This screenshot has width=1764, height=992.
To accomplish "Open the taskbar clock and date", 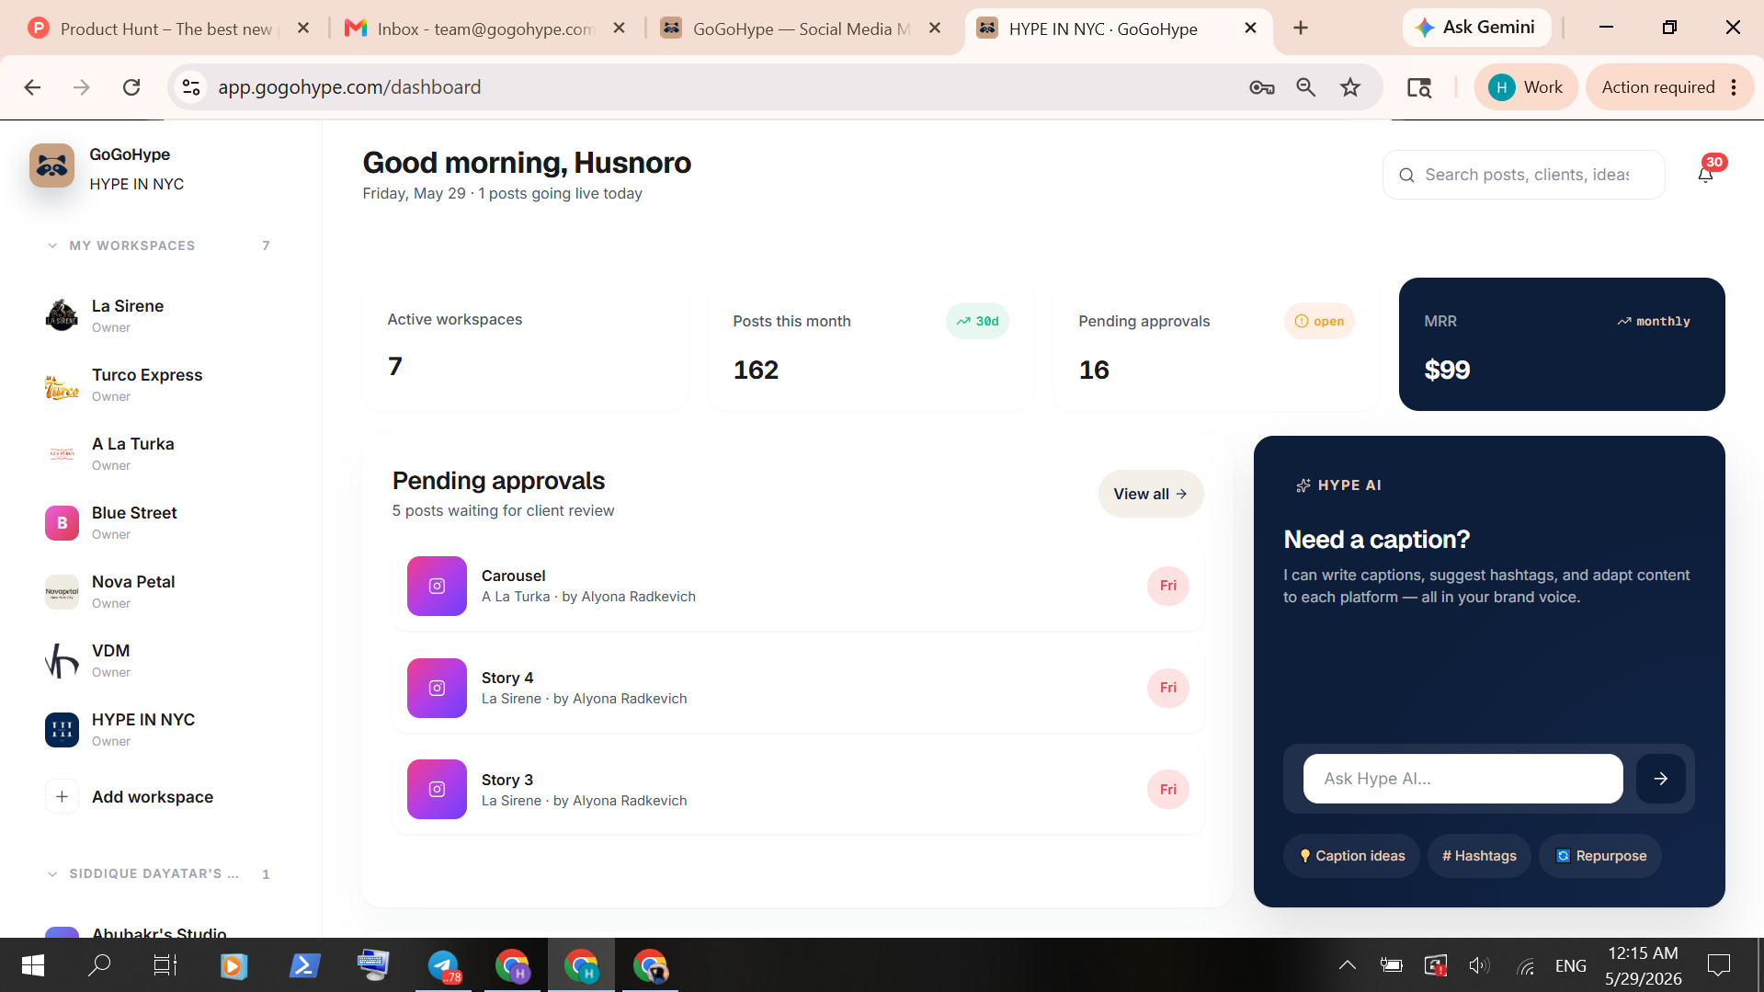I will [1643, 965].
